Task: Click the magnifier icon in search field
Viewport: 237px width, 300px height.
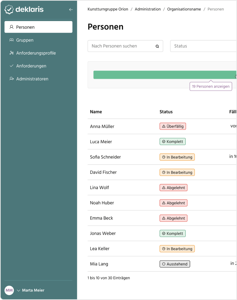Action: tap(157, 46)
